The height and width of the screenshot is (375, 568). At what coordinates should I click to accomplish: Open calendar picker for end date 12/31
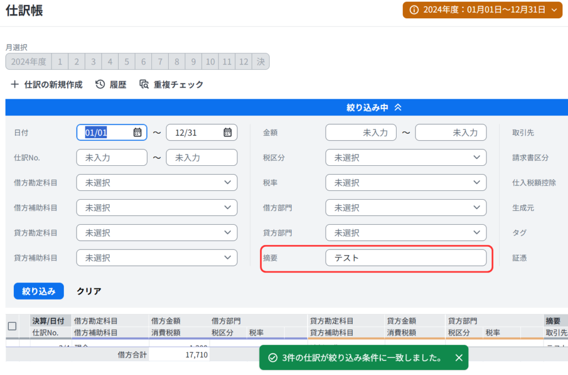227,133
